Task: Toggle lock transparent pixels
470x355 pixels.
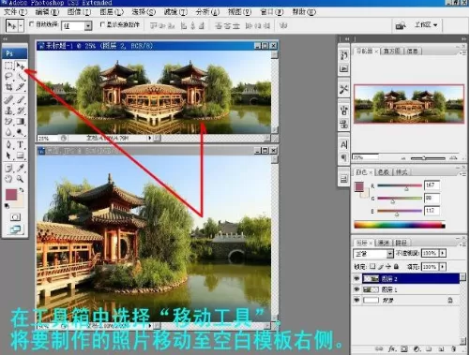Action: click(x=372, y=266)
